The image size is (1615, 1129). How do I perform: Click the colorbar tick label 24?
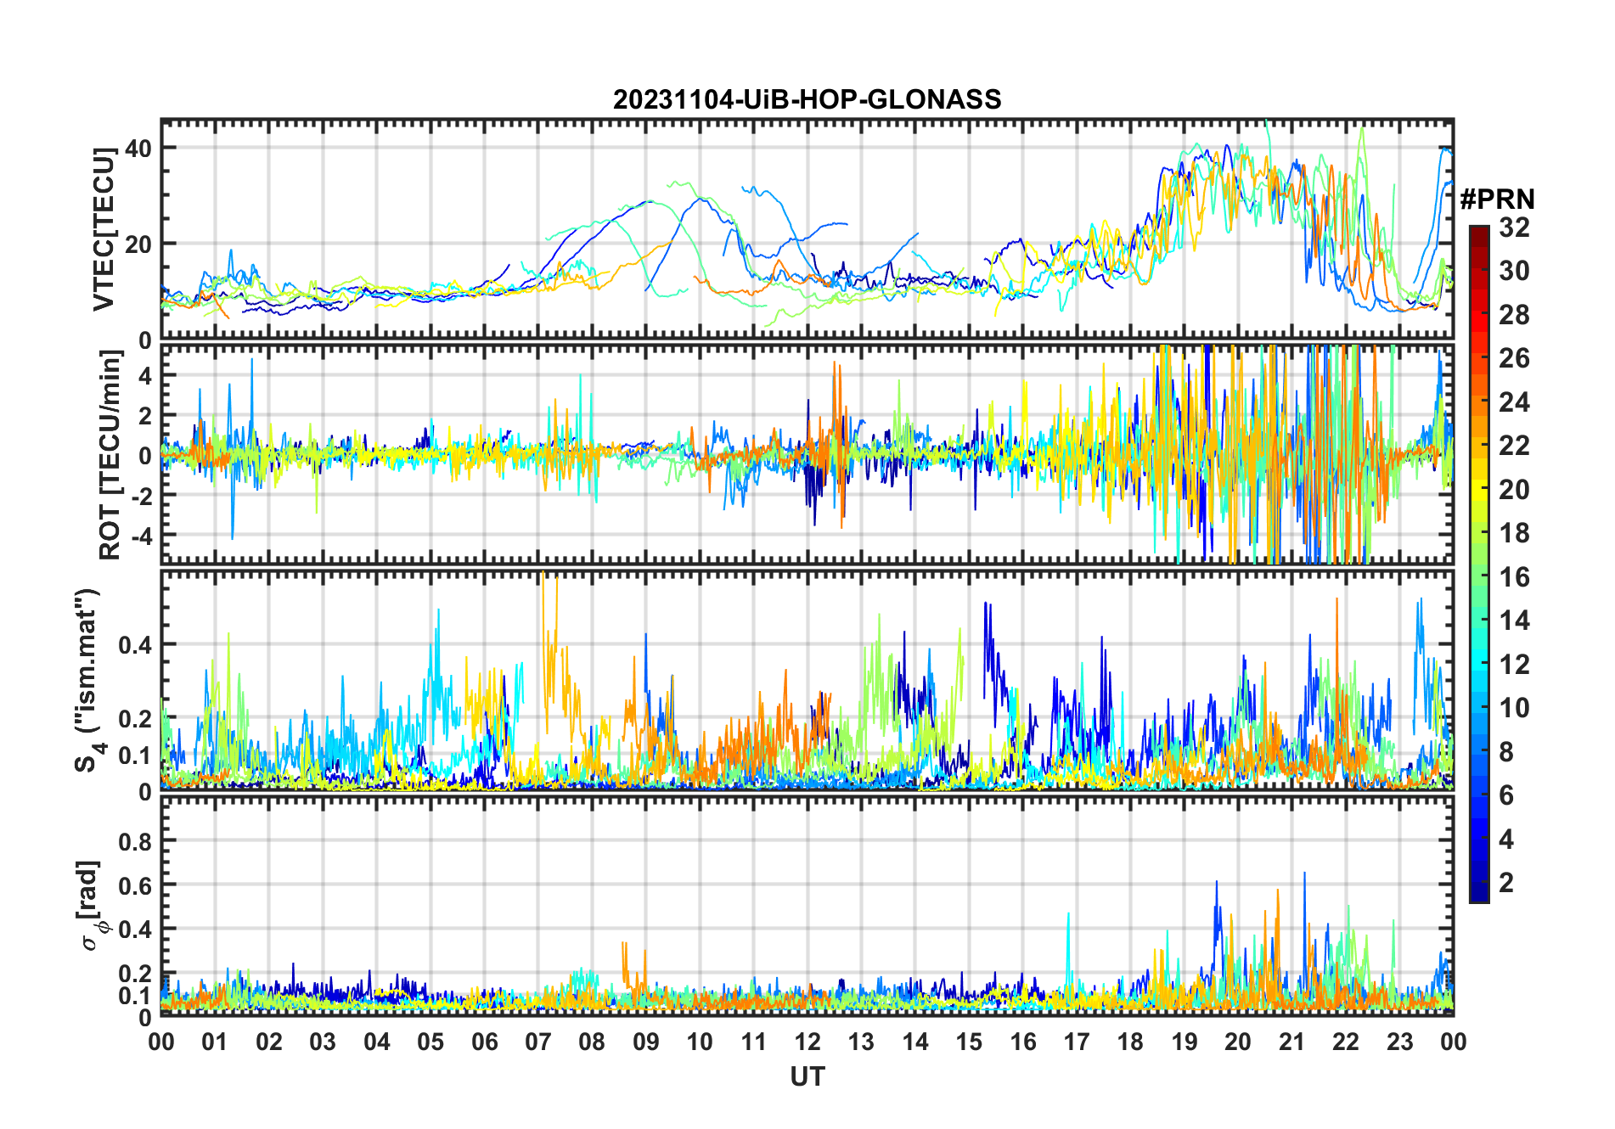click(x=1514, y=402)
